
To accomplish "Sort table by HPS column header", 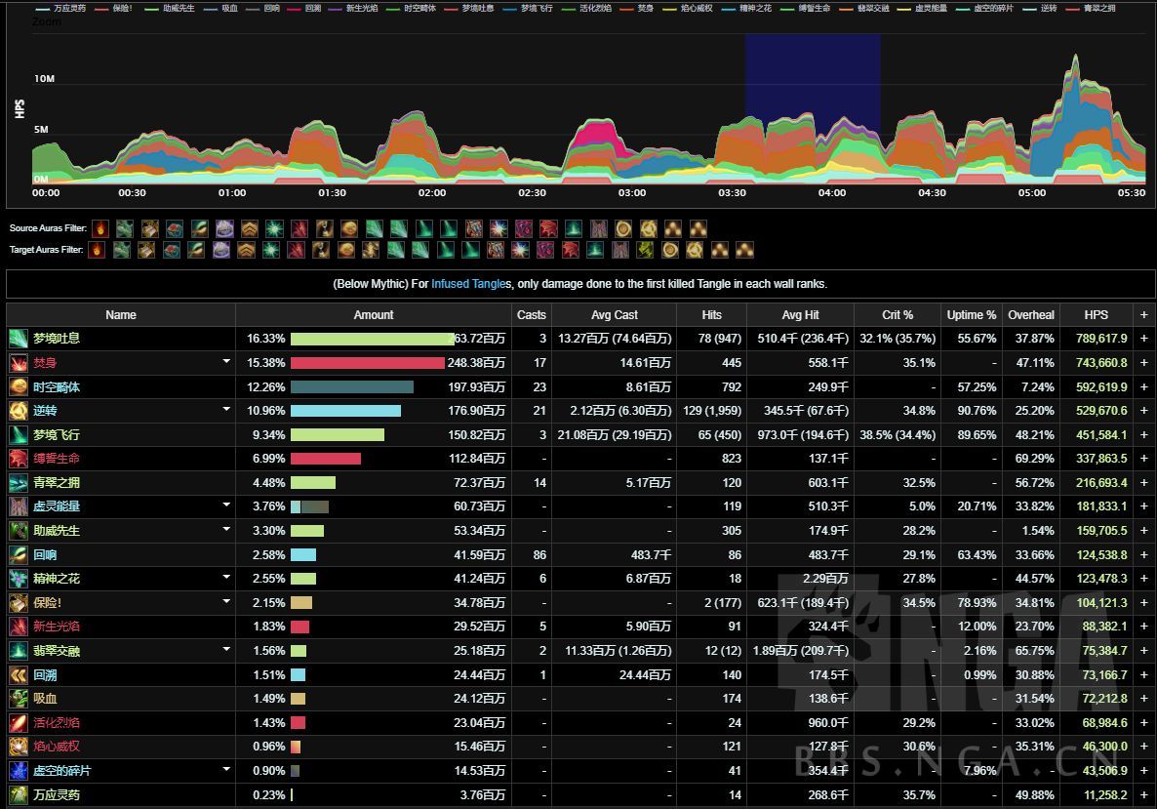I will pos(1096,315).
